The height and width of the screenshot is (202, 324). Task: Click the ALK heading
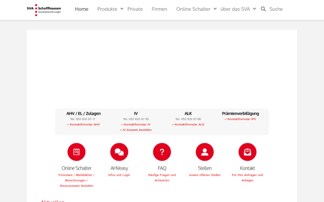tap(188, 114)
